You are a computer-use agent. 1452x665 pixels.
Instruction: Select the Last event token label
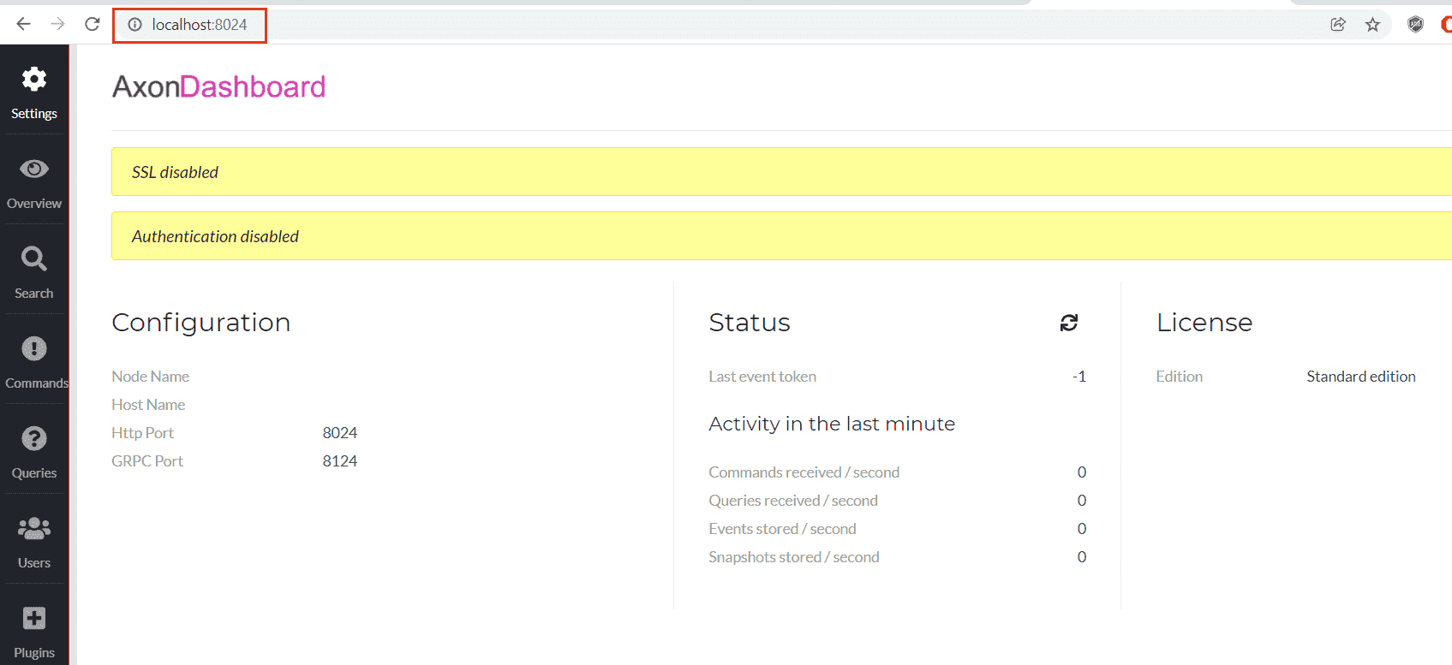(x=762, y=377)
